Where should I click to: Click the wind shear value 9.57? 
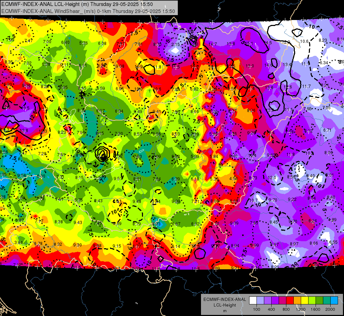click(x=118, y=179)
